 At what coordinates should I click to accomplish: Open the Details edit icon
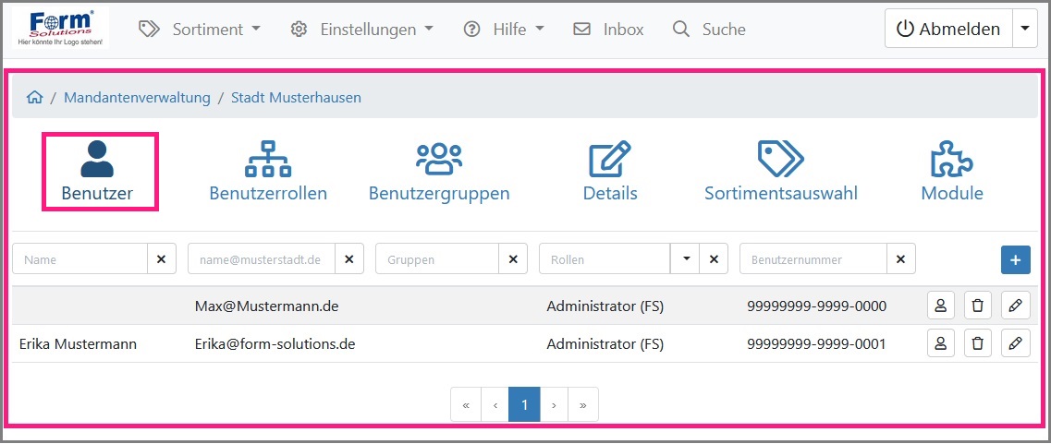point(610,160)
